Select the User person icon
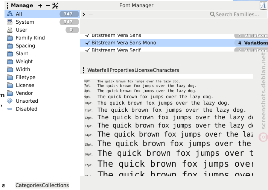Viewport: 268px width, 190px height. (10, 30)
